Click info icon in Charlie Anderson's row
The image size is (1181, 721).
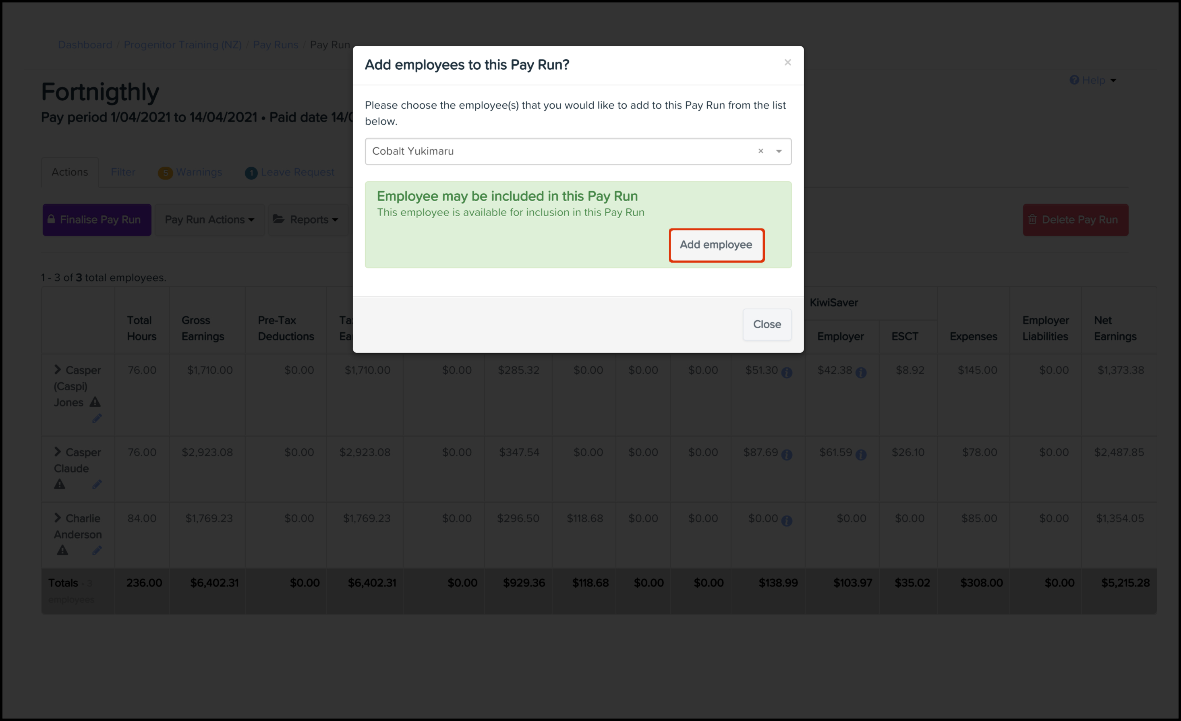coord(787,521)
